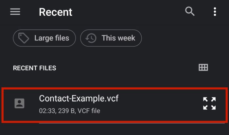Tap the four-arrow expand icon
The width and height of the screenshot is (229, 135).
tap(209, 103)
